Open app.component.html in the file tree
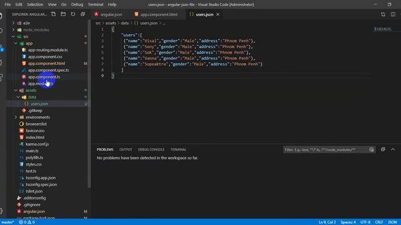The width and height of the screenshot is (401, 225). coord(46,64)
